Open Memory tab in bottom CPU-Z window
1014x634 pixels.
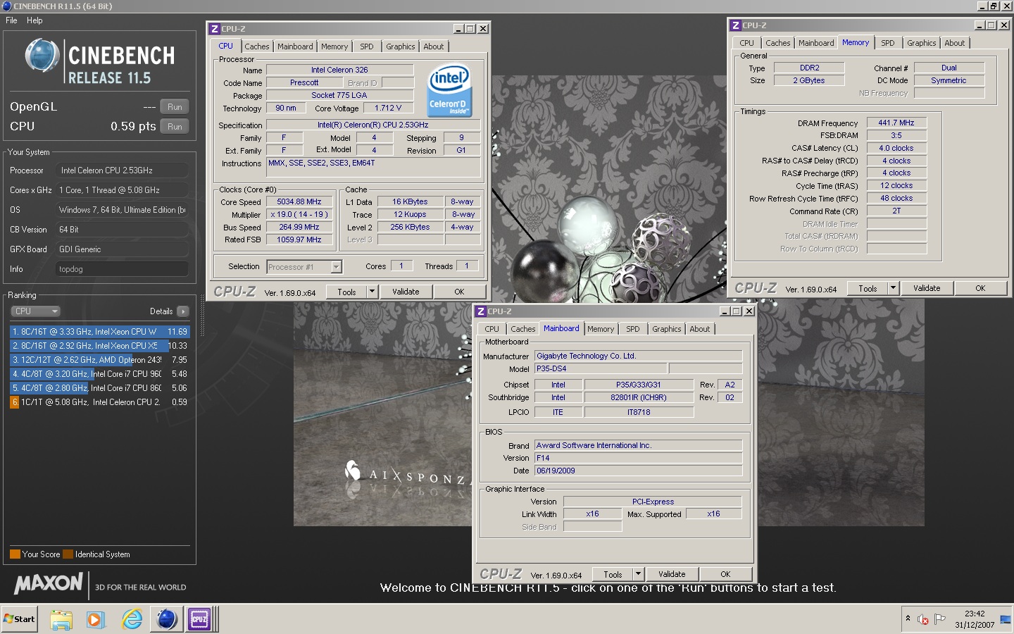[601, 329]
